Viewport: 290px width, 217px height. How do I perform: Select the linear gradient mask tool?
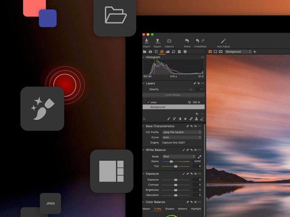tap(180, 119)
